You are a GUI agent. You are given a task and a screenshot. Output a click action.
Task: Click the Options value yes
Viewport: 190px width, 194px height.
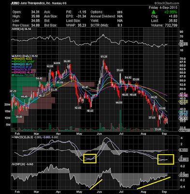pos(120,12)
